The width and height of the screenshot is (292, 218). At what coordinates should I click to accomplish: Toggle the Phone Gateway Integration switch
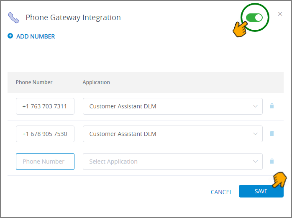pos(254,18)
